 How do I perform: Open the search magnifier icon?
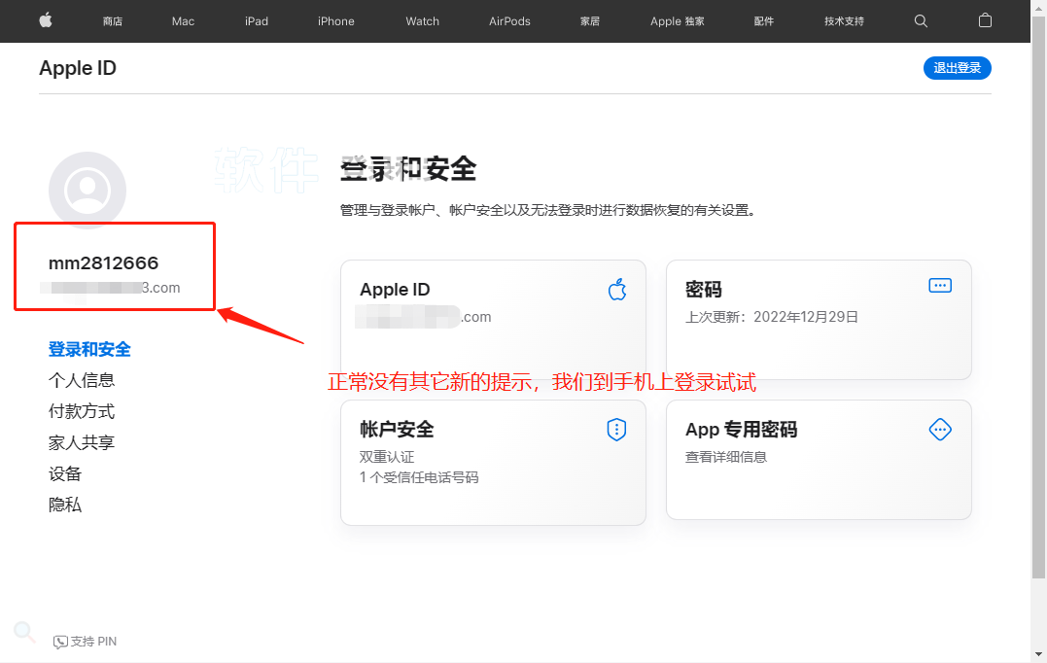922,20
